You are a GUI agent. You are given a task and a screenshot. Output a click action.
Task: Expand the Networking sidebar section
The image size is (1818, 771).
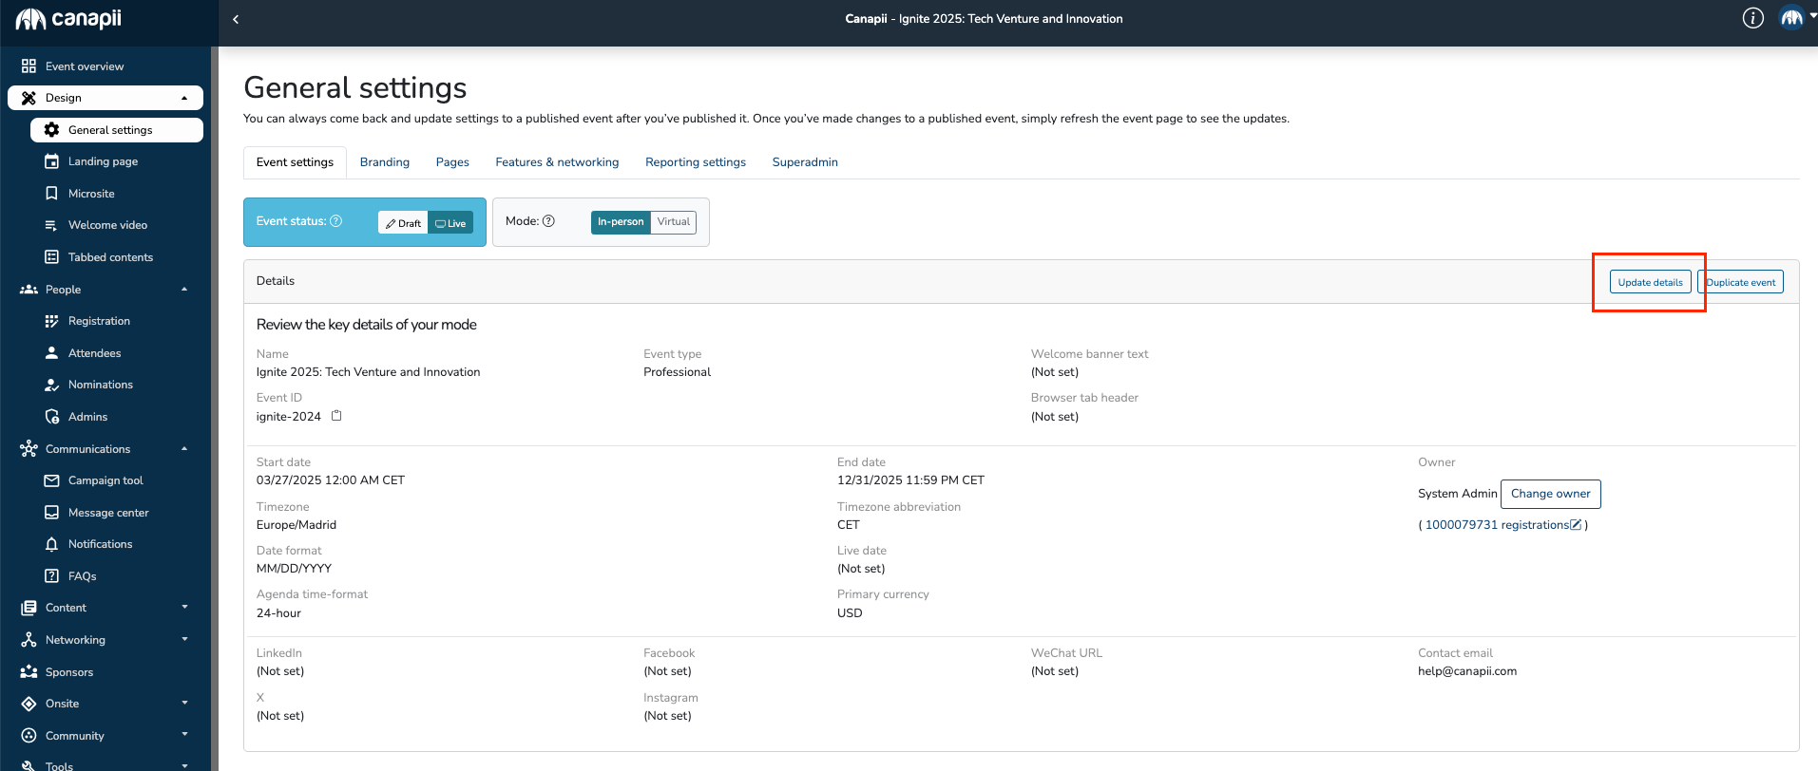coord(184,640)
